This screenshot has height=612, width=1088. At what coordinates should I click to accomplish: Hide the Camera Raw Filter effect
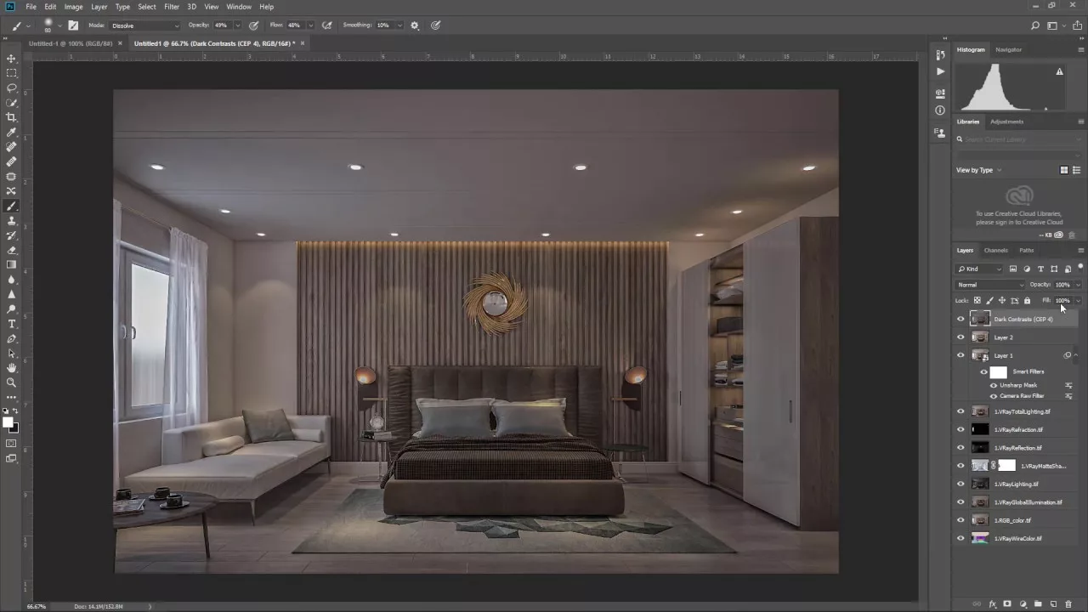[994, 396]
